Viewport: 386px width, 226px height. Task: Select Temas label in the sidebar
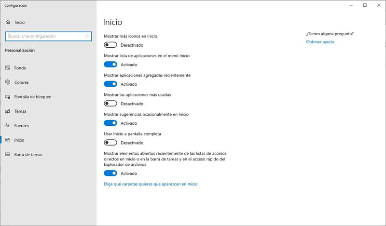pyautogui.click(x=20, y=111)
